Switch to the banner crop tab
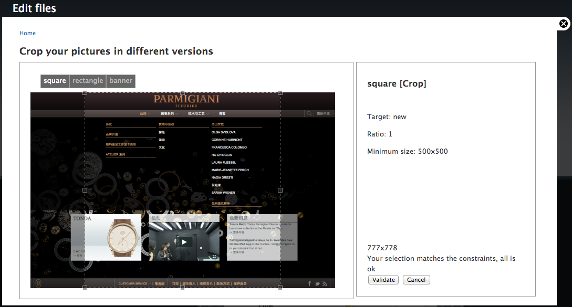The height and width of the screenshot is (307, 572). pos(121,81)
